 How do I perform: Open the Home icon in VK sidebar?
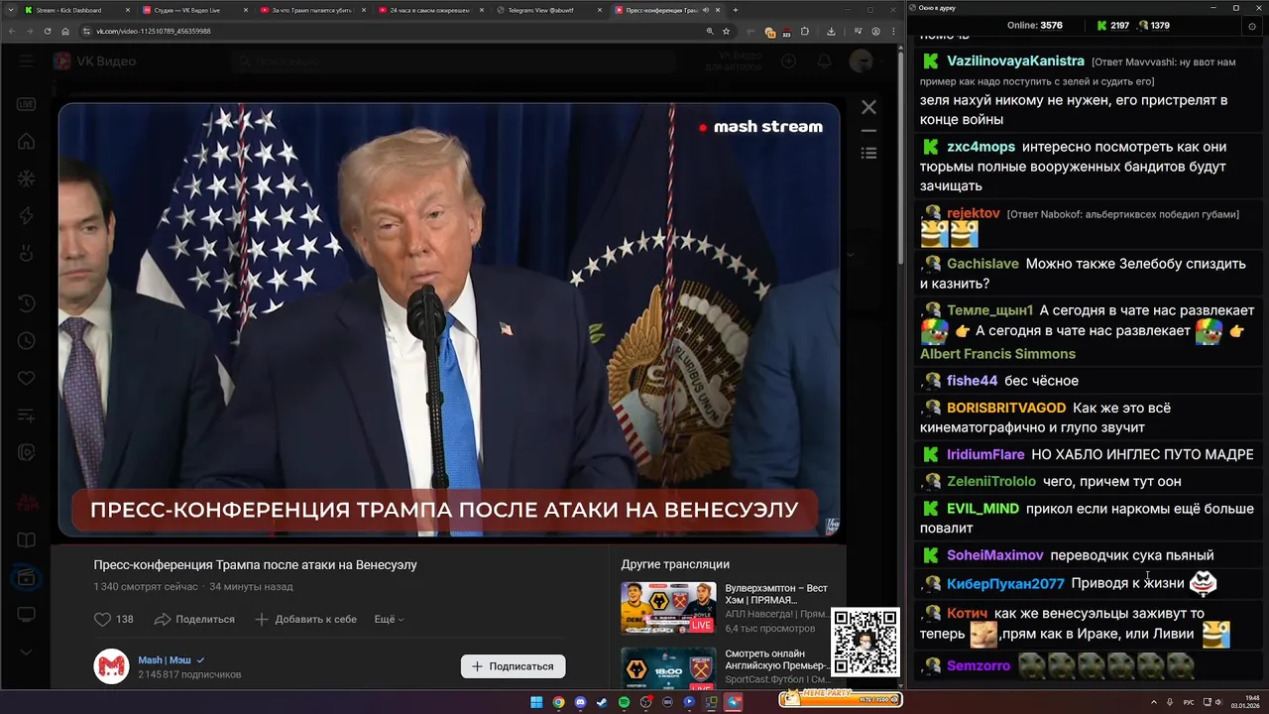(26, 142)
